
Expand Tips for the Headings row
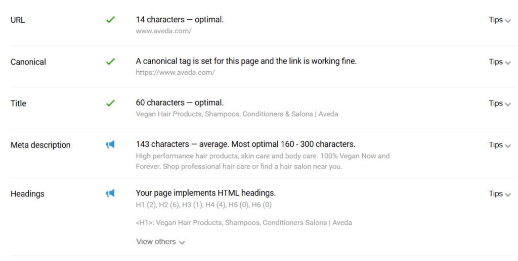[500, 193]
